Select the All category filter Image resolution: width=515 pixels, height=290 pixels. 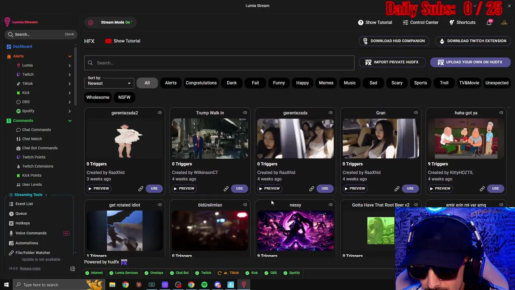147,83
